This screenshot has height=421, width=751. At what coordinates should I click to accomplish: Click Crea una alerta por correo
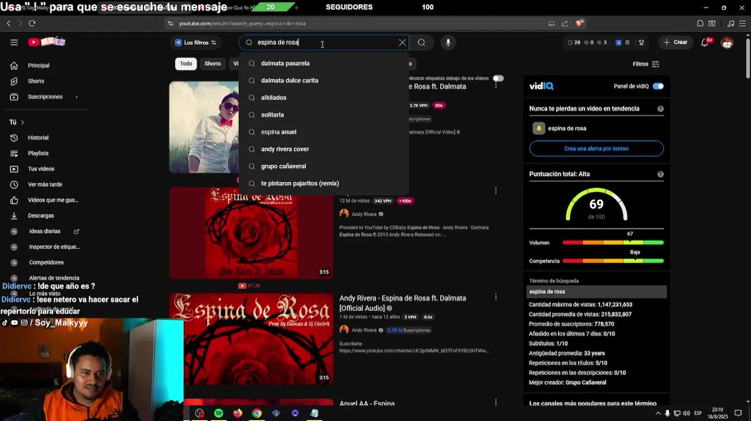596,149
